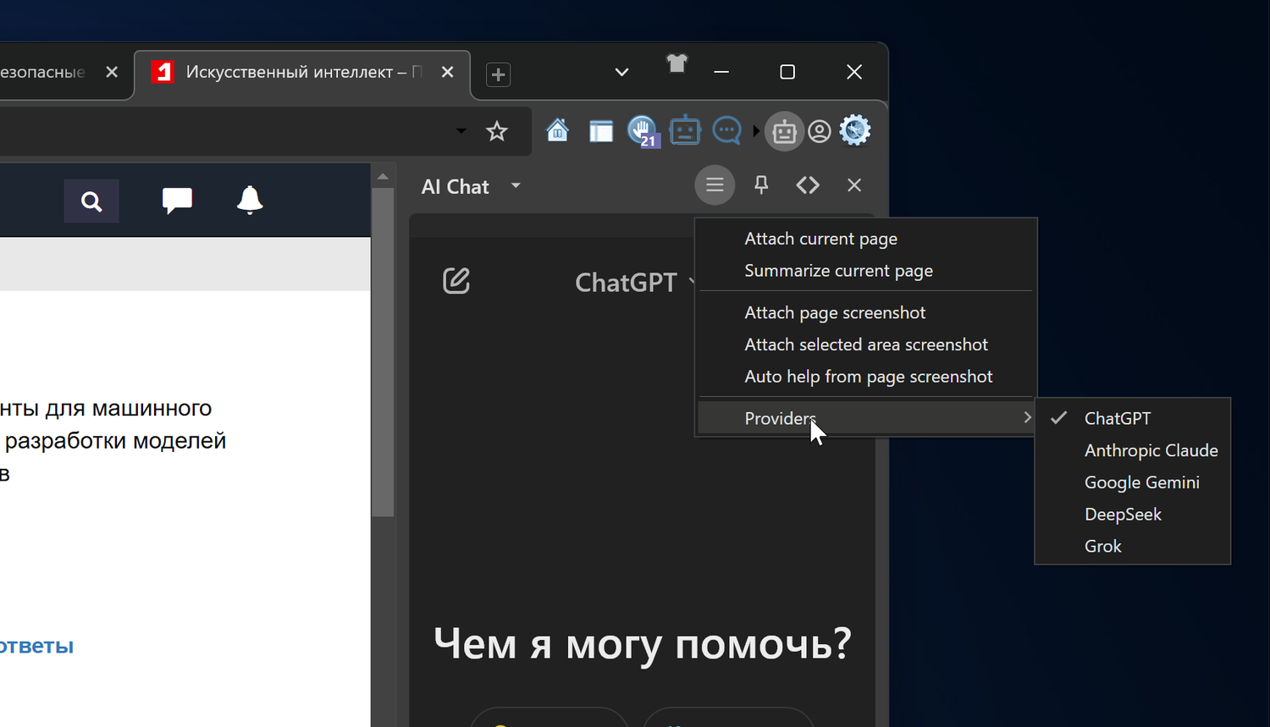This screenshot has width=1270, height=727.
Task: Pin the AI Chat side panel
Action: (761, 185)
